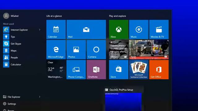The image size is (198, 111).
Task: Expand File Explorer jump list arrow
Action: click(x=40, y=97)
